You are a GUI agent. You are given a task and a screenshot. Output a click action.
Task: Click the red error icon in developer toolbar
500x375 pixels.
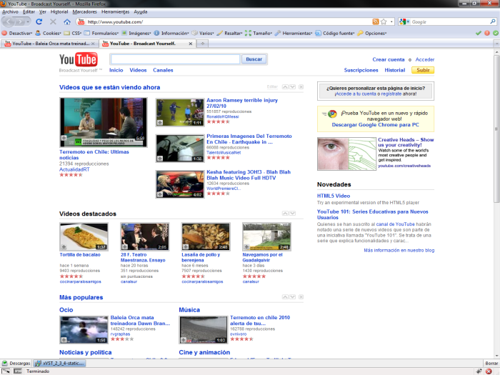pos(487,33)
